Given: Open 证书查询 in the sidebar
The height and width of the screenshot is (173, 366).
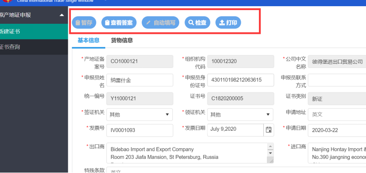Looking at the screenshot, I should [34, 47].
